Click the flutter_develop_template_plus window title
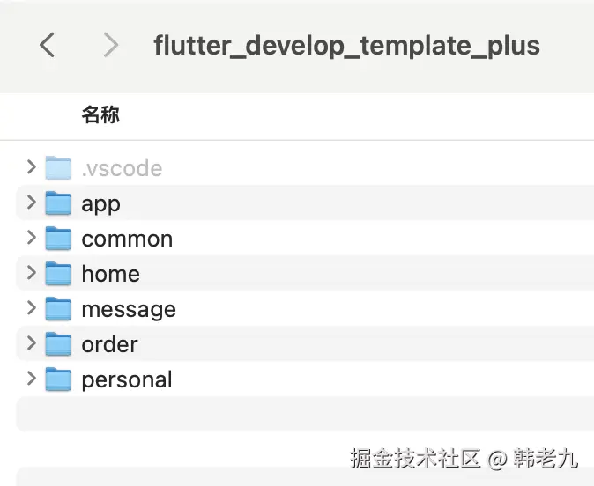The image size is (594, 486). [346, 45]
